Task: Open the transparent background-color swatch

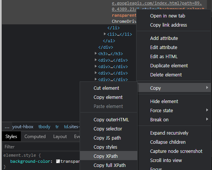Action: tap(58, 161)
